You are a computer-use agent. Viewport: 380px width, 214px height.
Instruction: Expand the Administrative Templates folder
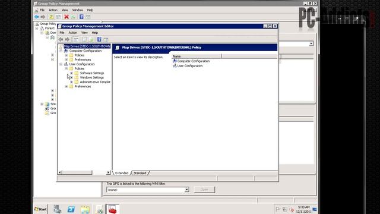pyautogui.click(x=71, y=82)
